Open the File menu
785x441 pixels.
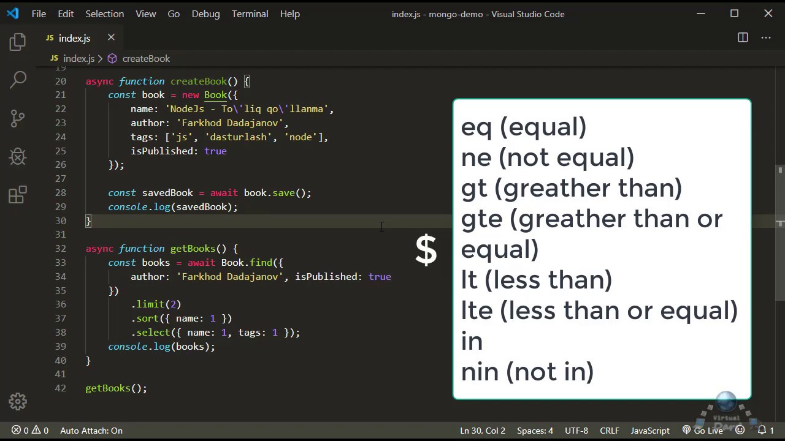[39, 13]
